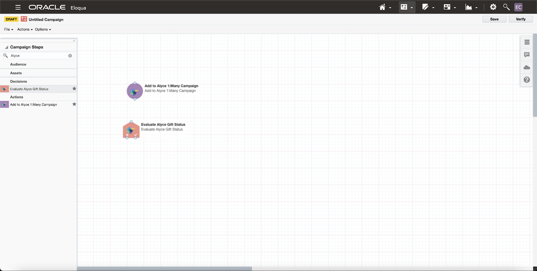The image size is (537, 271).
Task: Select Evaluate Alyce Gift Status list item
Action: [x=38, y=89]
